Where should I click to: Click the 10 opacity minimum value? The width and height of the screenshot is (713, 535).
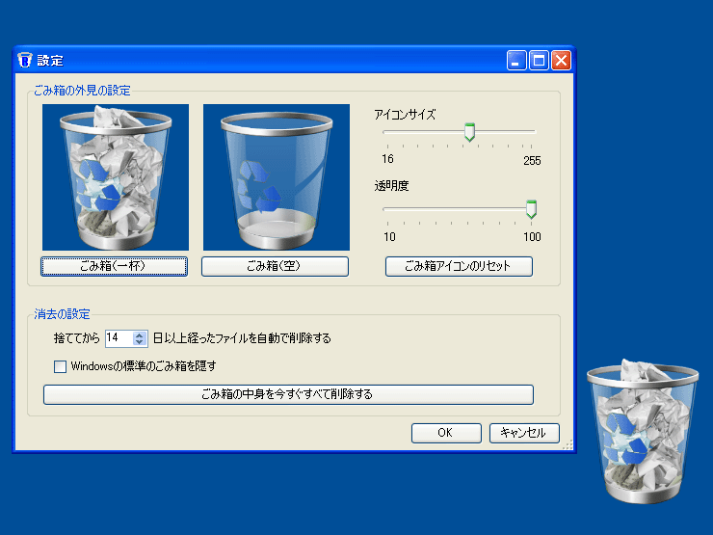389,236
